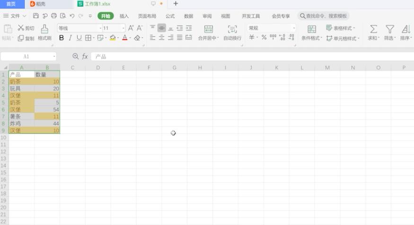Screen dimensions: 414x225
Task: Expand the Name Box dropdown arrow
Action: coord(54,56)
